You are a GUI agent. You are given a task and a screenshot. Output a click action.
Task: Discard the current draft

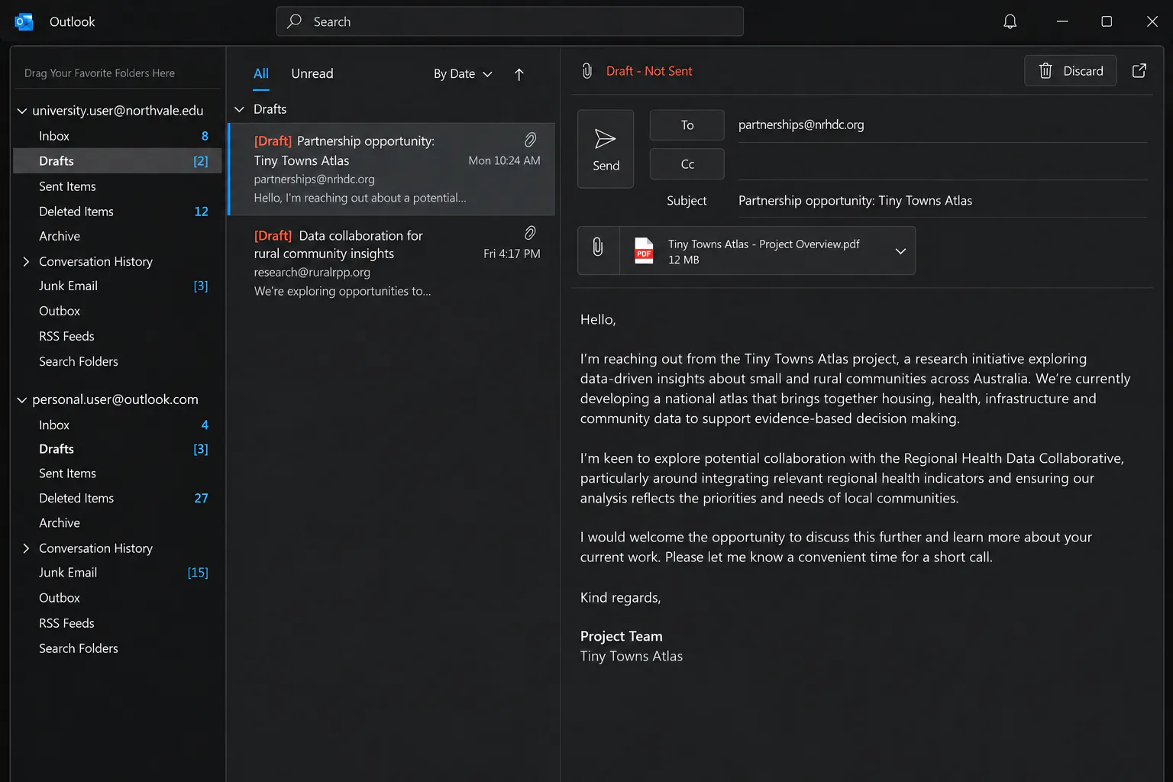pyautogui.click(x=1070, y=71)
